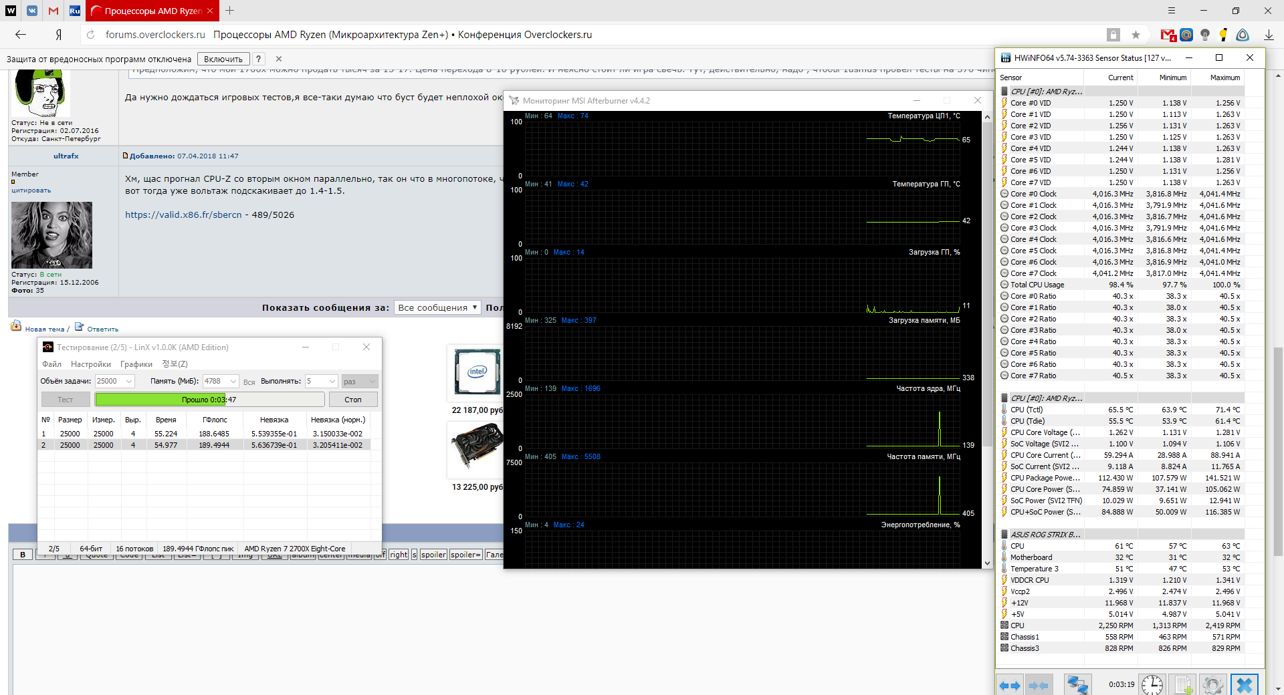Open the pinned VK tab
This screenshot has width=1284, height=695.
pyautogui.click(x=32, y=11)
